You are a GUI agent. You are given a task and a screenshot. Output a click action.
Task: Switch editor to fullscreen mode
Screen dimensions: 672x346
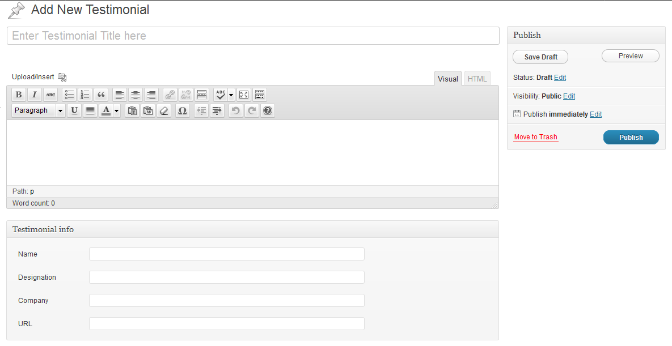click(x=244, y=95)
